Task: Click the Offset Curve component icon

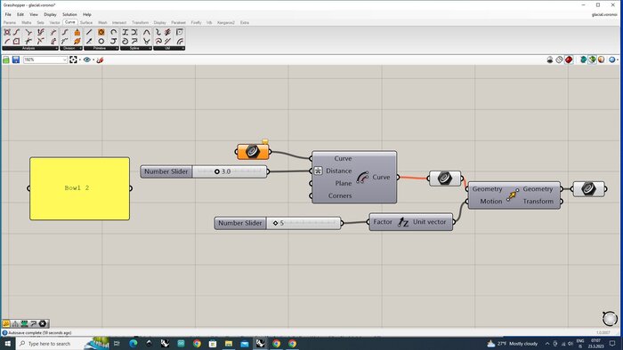Action: 362,177
